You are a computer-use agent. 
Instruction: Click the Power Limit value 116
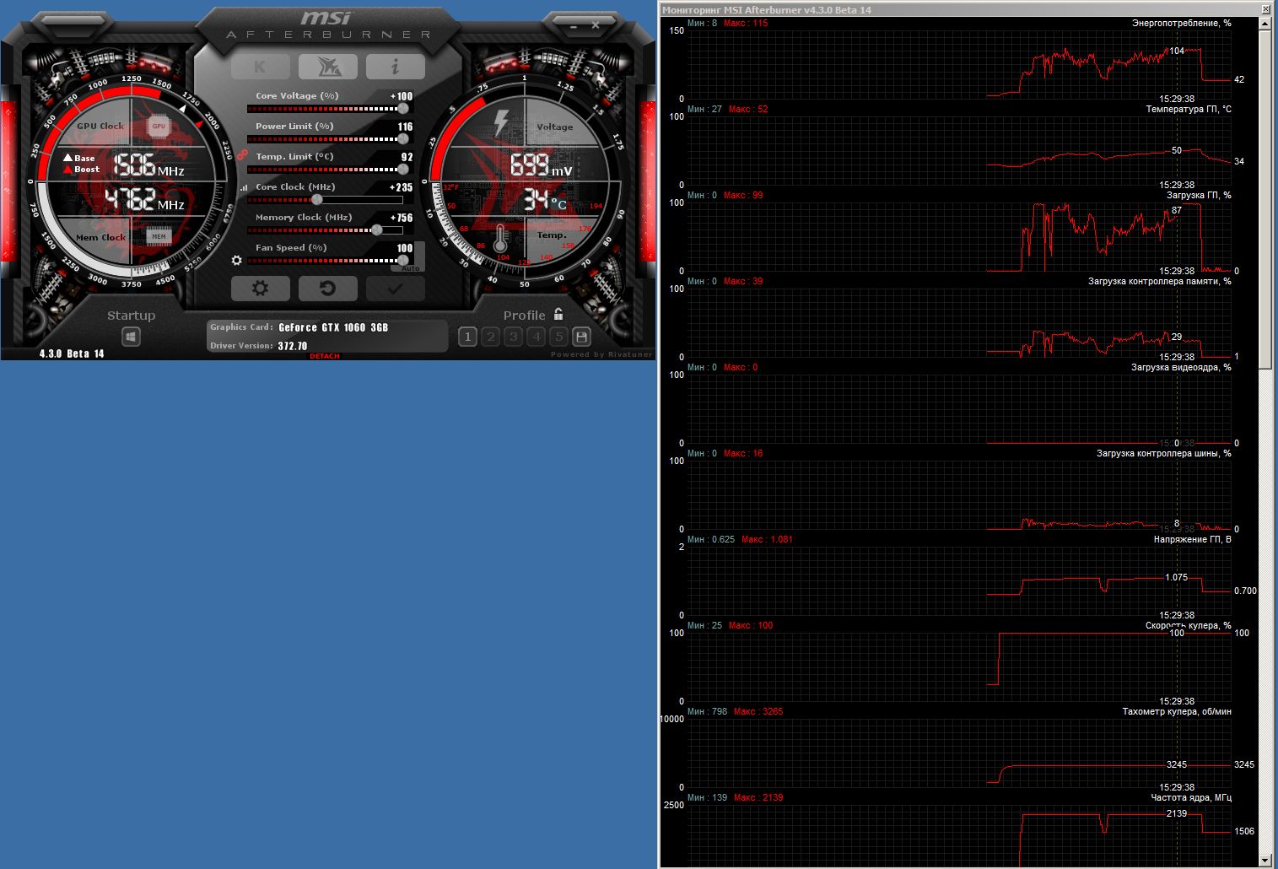(406, 127)
